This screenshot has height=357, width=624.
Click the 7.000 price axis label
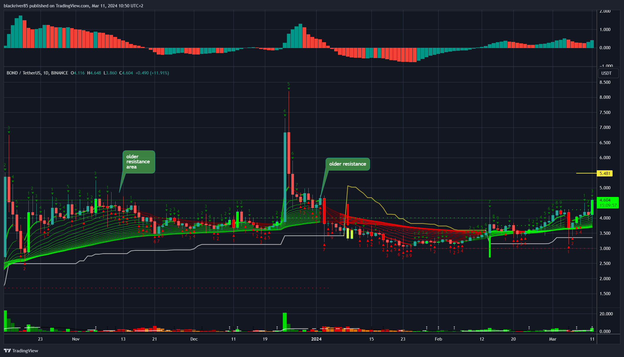(x=605, y=127)
